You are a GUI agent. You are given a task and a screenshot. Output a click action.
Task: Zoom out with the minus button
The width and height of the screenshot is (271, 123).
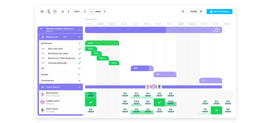(91, 11)
